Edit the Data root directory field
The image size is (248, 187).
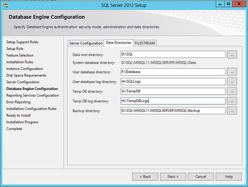173,54
